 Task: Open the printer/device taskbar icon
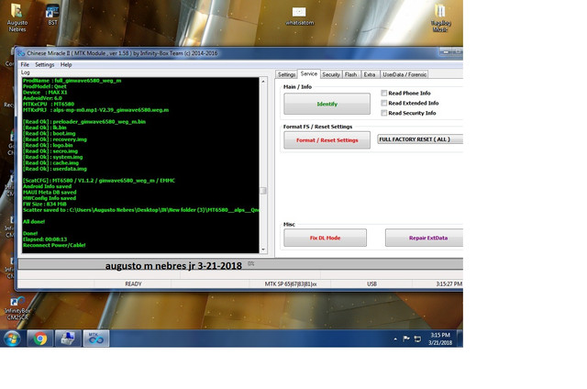click(x=68, y=339)
